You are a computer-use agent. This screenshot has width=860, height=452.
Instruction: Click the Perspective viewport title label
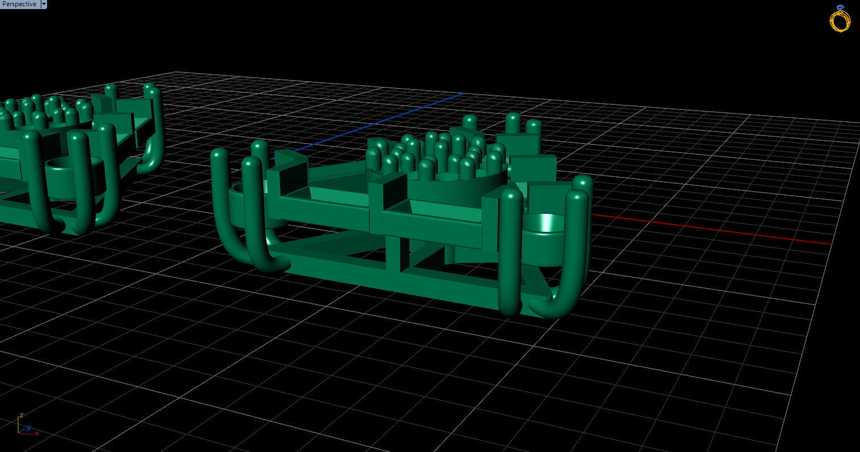coord(20,4)
